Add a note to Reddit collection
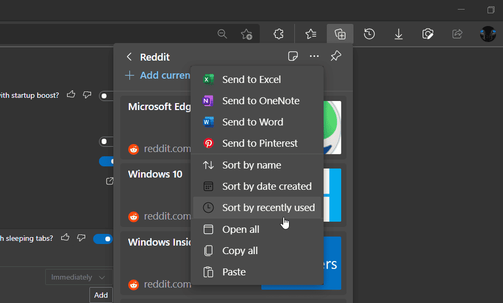This screenshot has height=303, width=503. pos(293,56)
